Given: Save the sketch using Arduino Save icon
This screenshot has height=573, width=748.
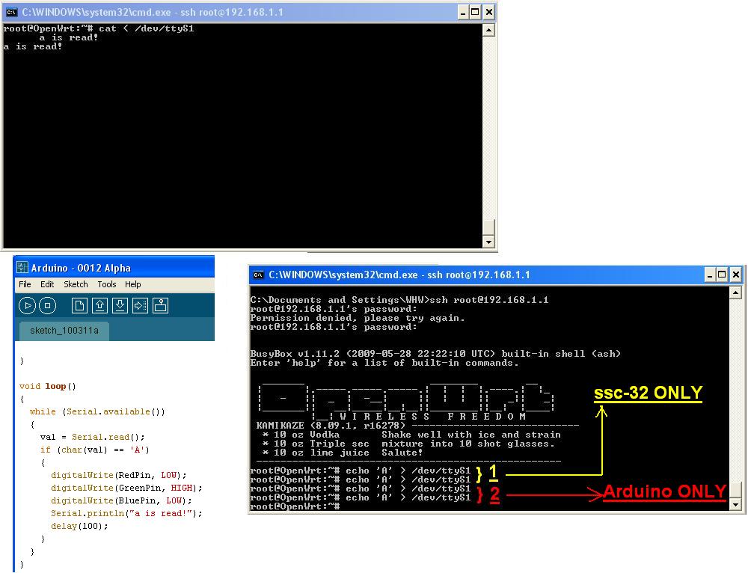Looking at the screenshot, I should pyautogui.click(x=120, y=306).
